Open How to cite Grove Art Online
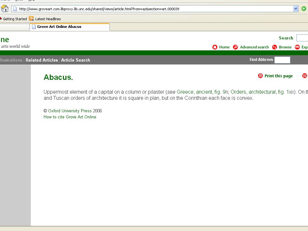The height and width of the screenshot is (231, 308). 70,117
